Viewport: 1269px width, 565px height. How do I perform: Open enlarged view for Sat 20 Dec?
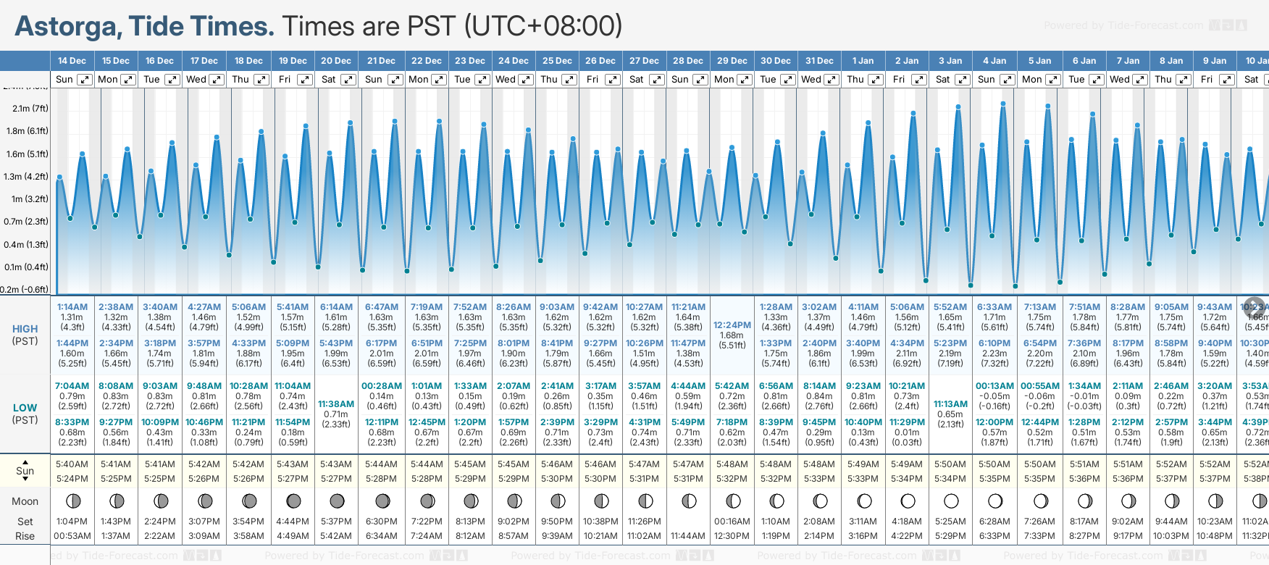pyautogui.click(x=348, y=80)
